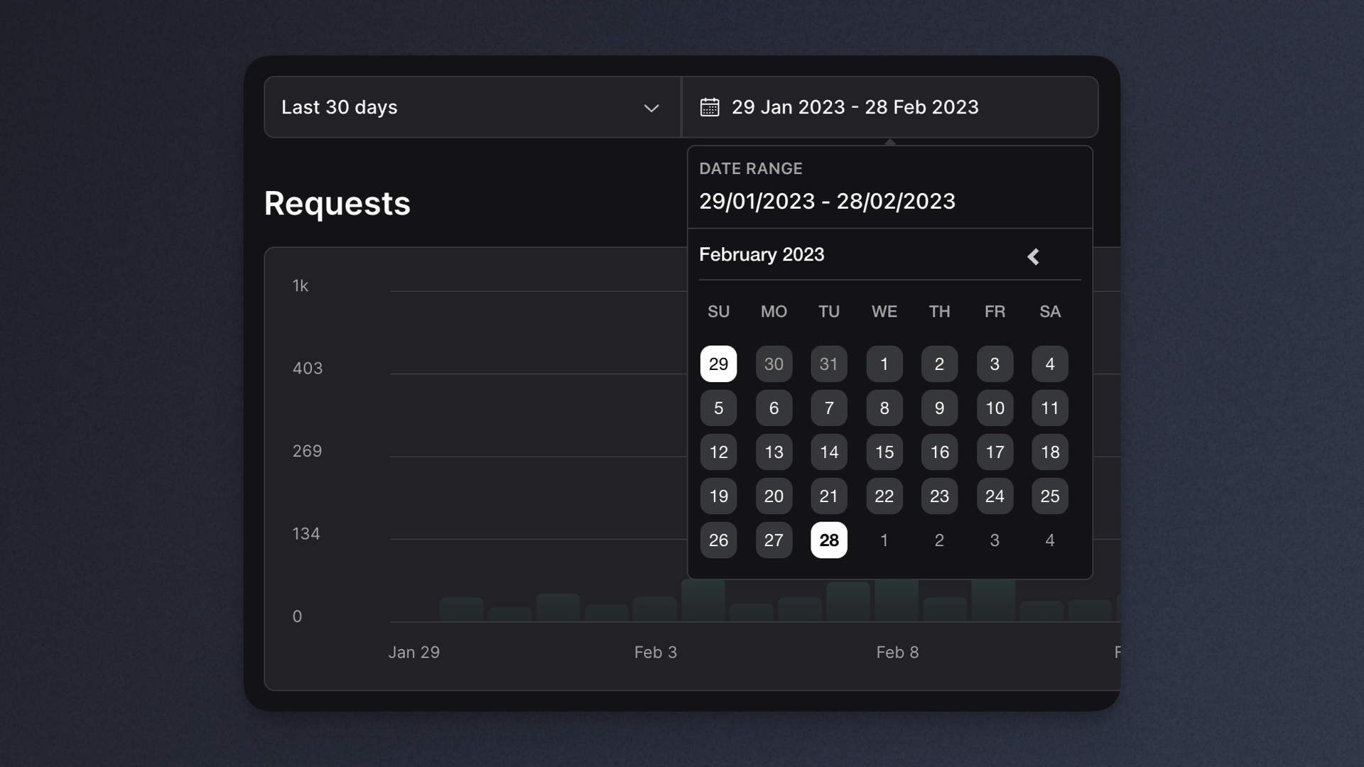The height and width of the screenshot is (767, 1364).
Task: Click the left arrow to go to previous month
Action: tap(1034, 255)
